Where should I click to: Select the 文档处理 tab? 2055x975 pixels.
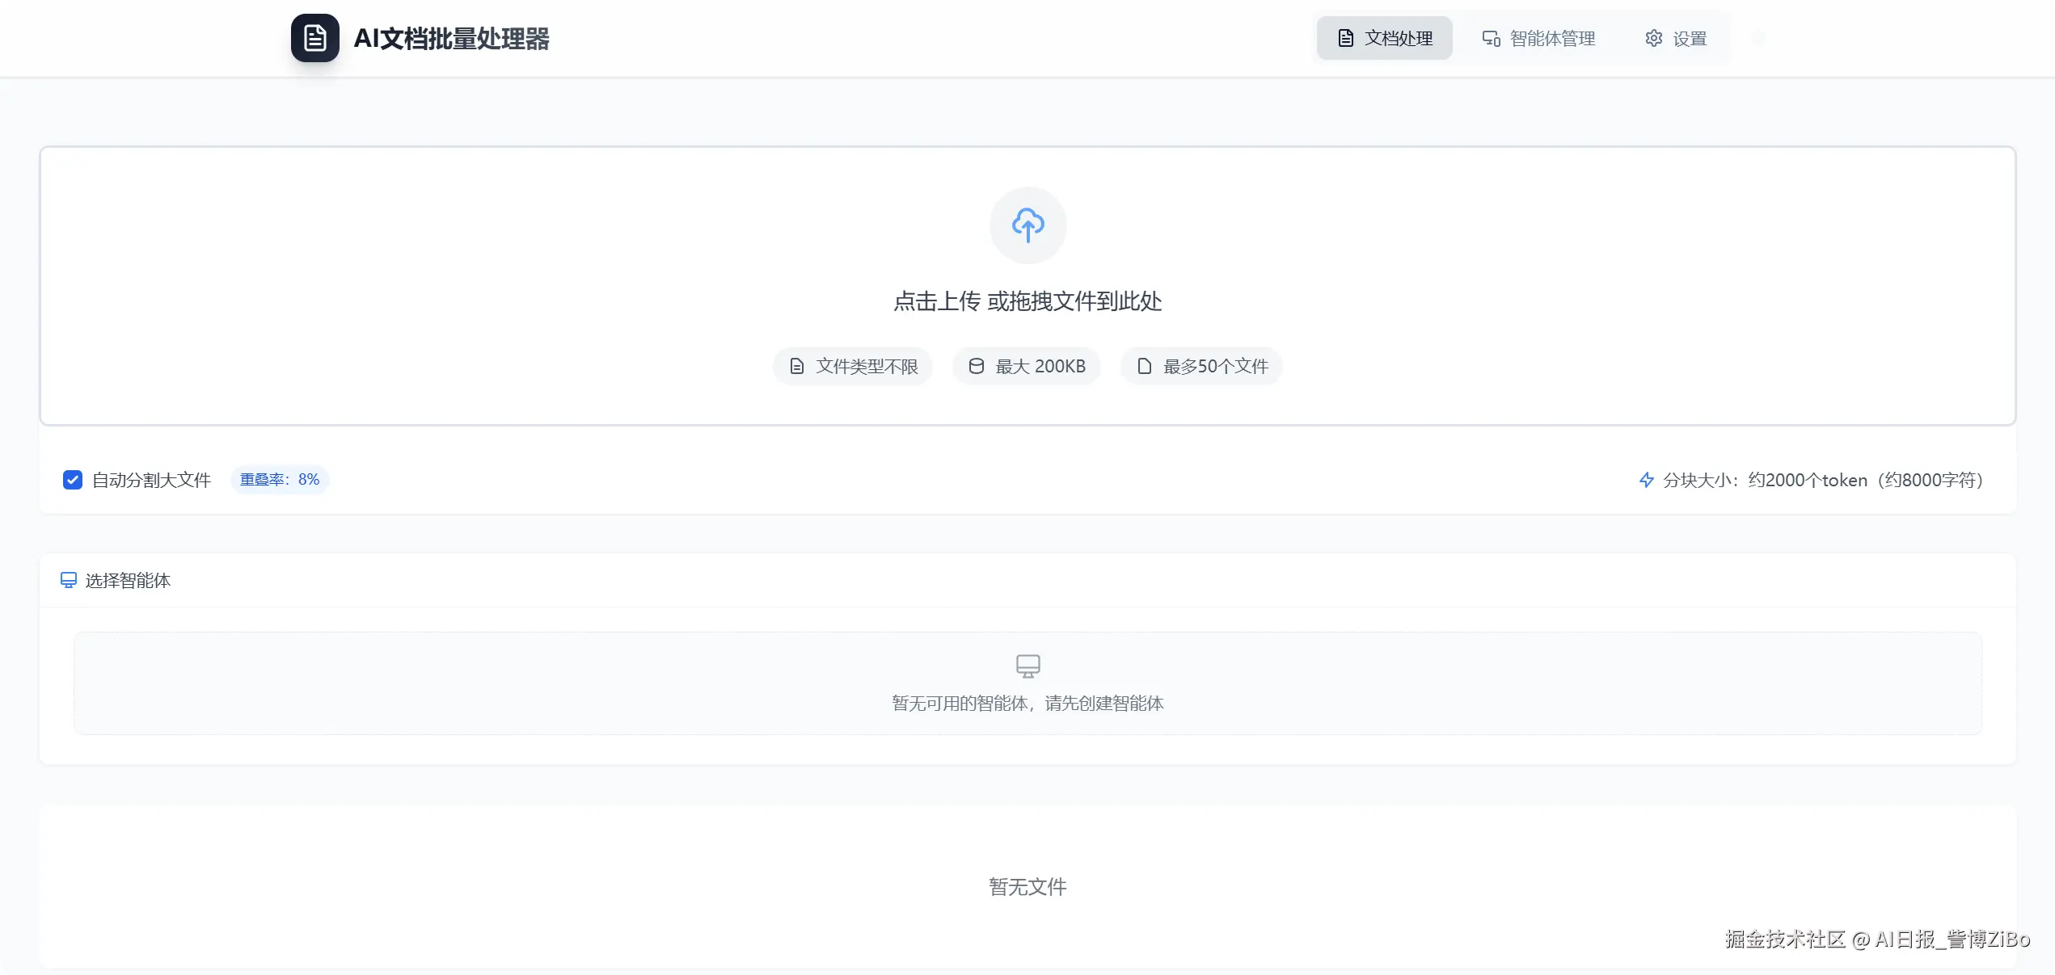point(1397,37)
